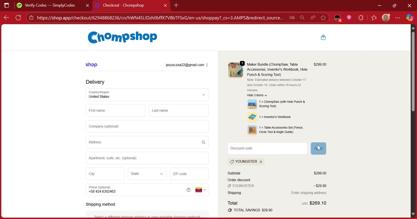Click the Apply discount button

[x=318, y=148]
